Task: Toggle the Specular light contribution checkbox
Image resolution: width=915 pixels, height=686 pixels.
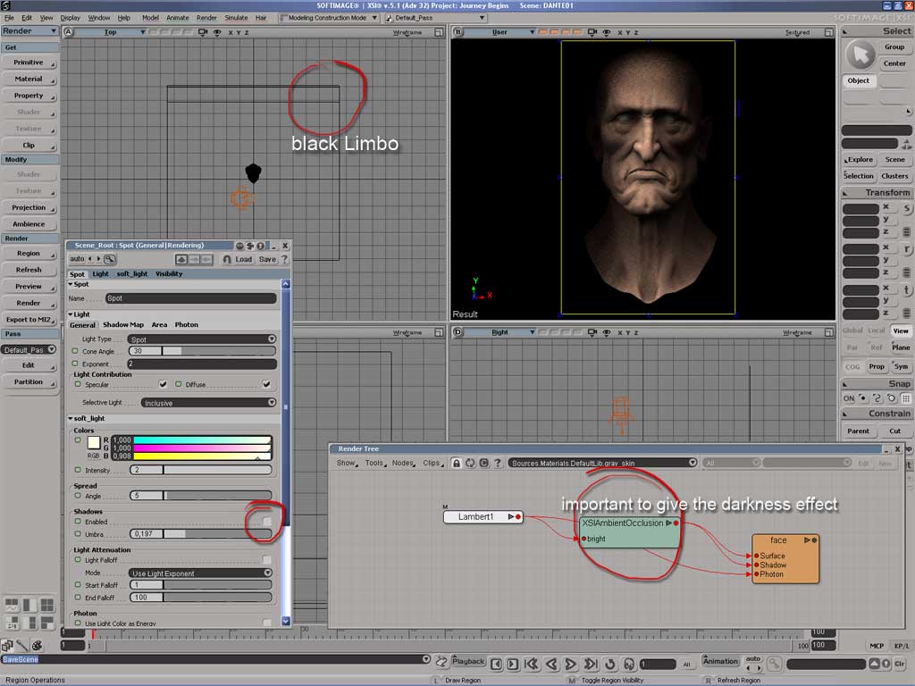Action: pyautogui.click(x=163, y=384)
